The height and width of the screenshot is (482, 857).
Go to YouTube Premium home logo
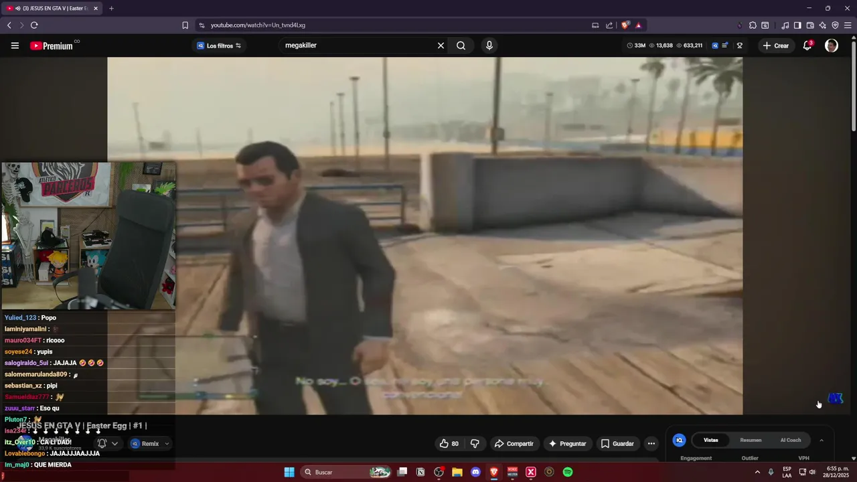coord(51,46)
